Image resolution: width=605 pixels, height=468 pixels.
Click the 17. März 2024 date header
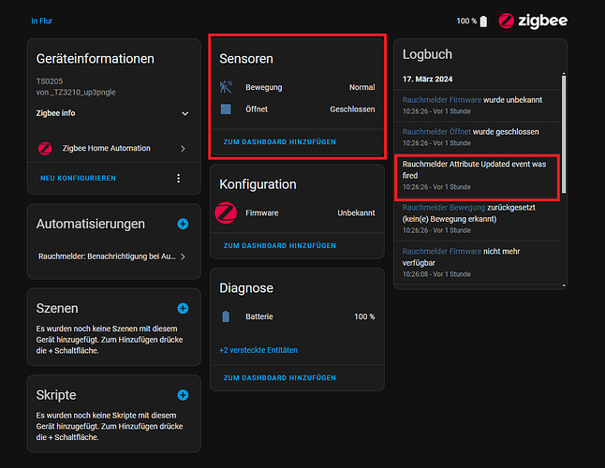pos(427,79)
